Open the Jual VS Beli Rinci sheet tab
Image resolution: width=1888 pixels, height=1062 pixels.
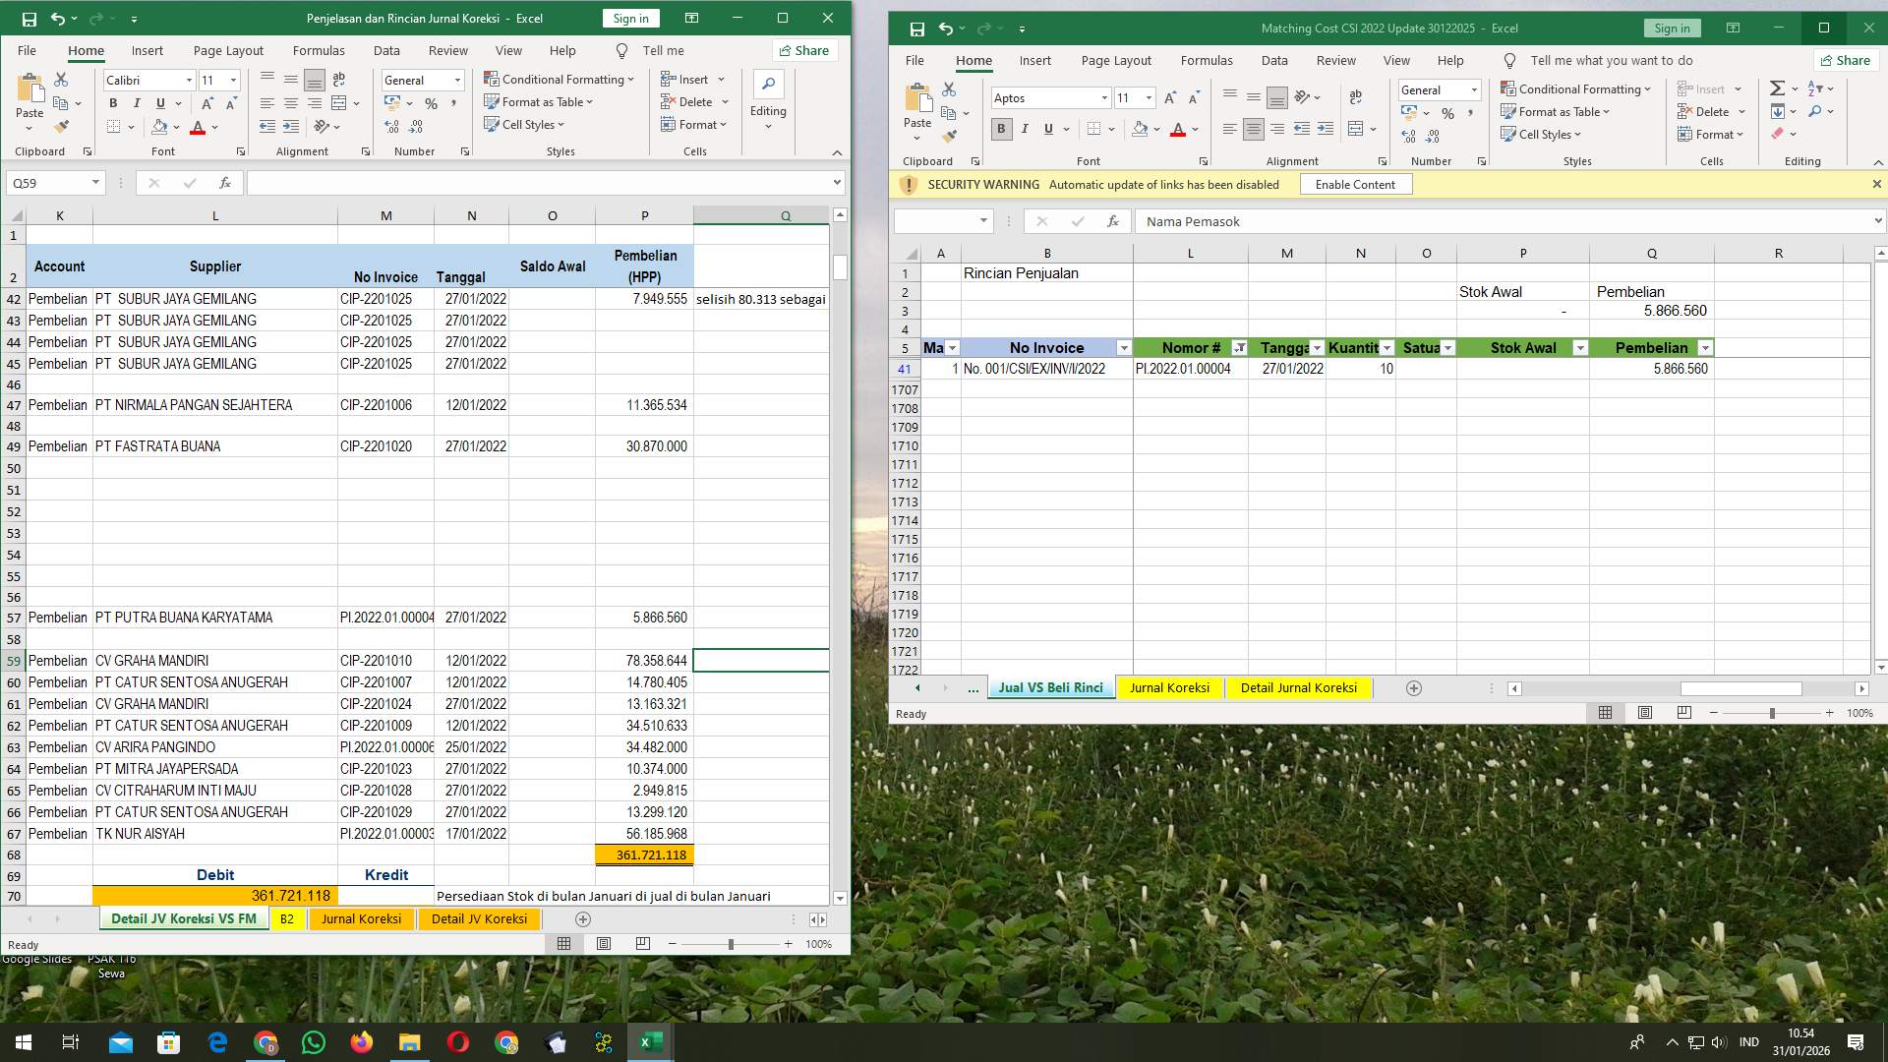pyautogui.click(x=1050, y=687)
